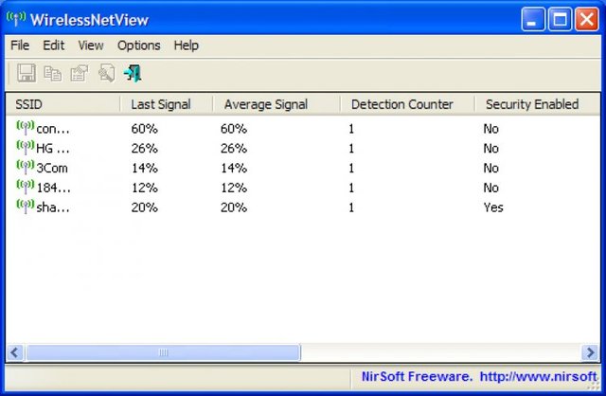Click the Yes value under Security Enabled
The width and height of the screenshot is (606, 396).
coord(493,207)
